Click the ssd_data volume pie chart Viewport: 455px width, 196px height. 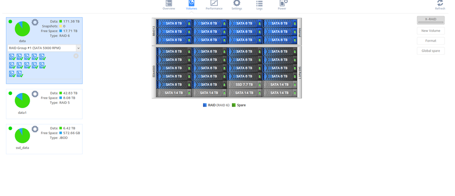click(x=22, y=136)
